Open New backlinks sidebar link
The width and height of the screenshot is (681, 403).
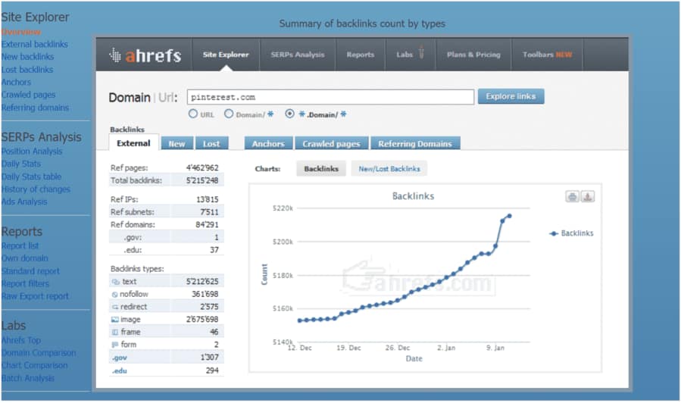point(28,57)
